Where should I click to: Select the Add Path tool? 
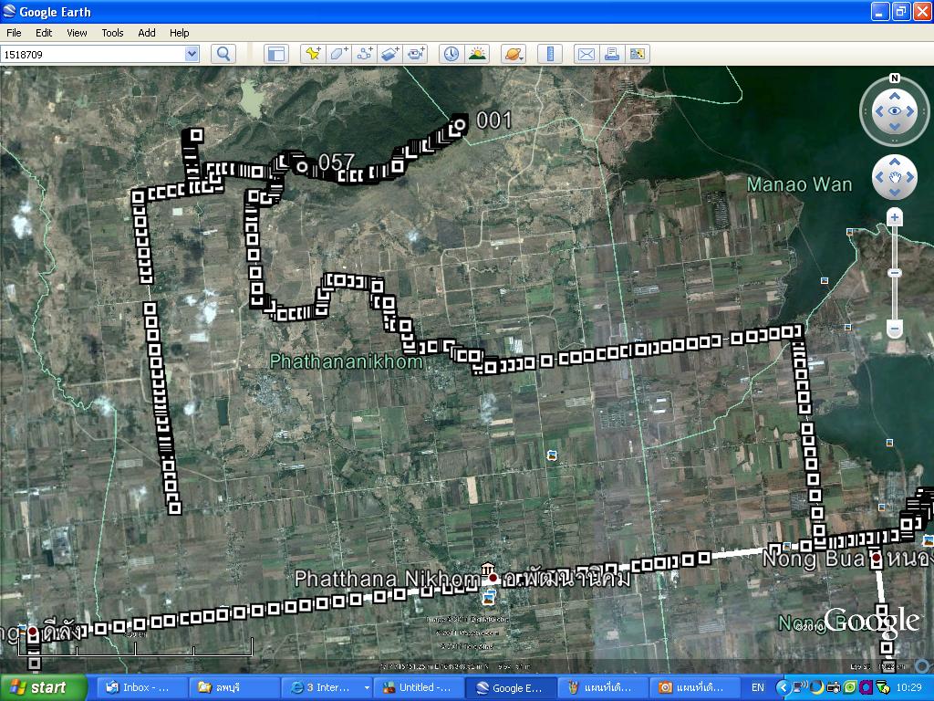coord(365,54)
